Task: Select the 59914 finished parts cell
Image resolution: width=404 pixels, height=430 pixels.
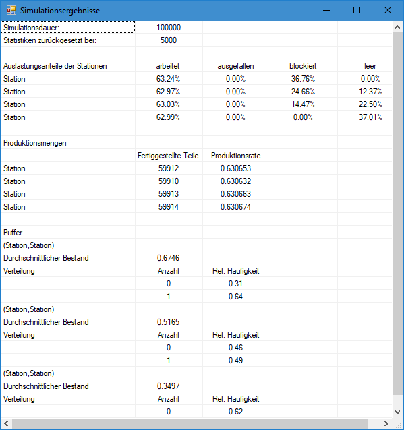Action: [169, 207]
